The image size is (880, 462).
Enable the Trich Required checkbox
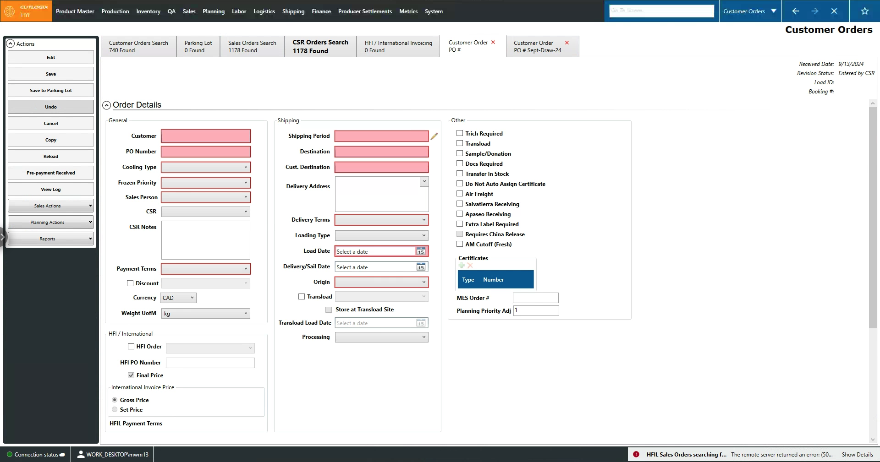[460, 133]
